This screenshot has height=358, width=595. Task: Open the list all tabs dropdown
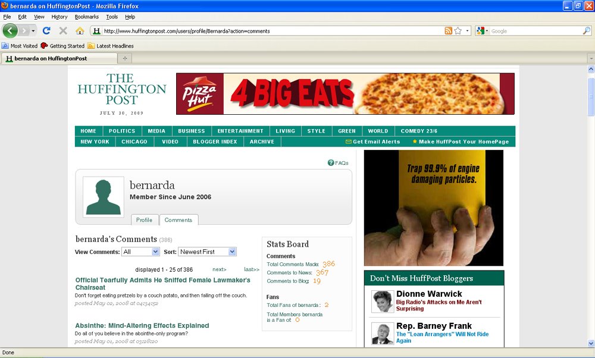(x=591, y=58)
